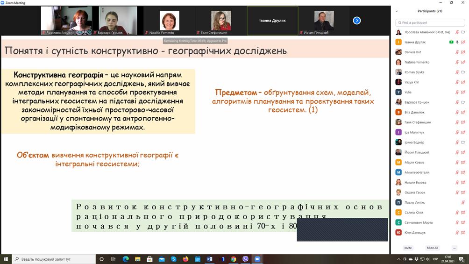Click muted mic icon for Daniela Kut
The image size is (469, 264).
(457, 52)
